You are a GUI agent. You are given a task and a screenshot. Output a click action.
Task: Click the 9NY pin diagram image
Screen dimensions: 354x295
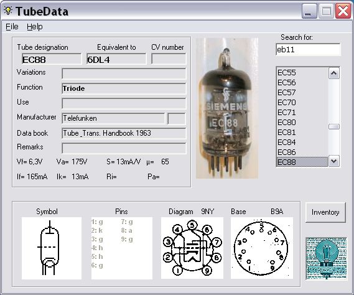tap(192, 248)
